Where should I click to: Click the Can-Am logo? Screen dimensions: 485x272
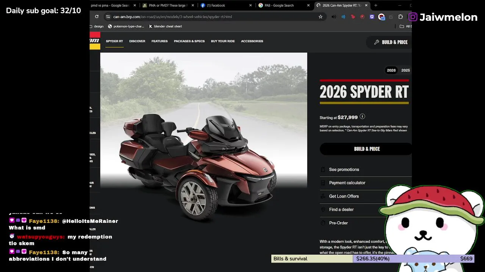click(x=95, y=41)
